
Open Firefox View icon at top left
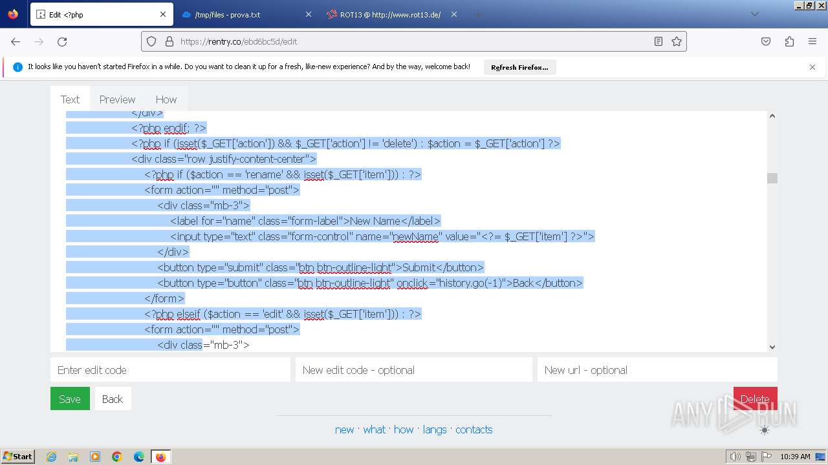pos(13,14)
